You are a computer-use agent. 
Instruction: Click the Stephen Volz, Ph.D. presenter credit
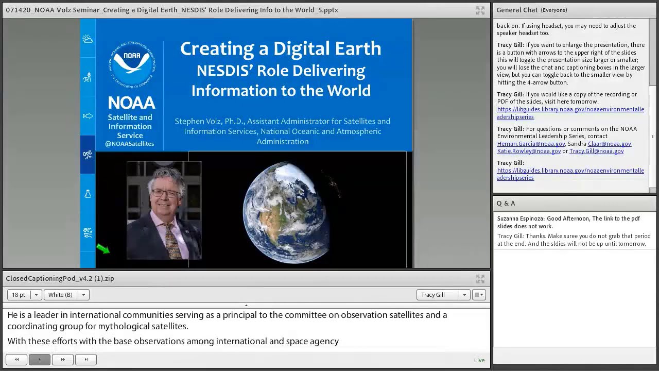[282, 131]
